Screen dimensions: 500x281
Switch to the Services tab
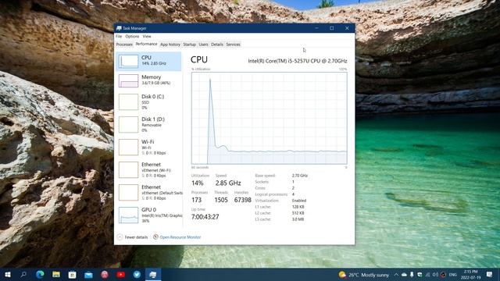click(233, 44)
